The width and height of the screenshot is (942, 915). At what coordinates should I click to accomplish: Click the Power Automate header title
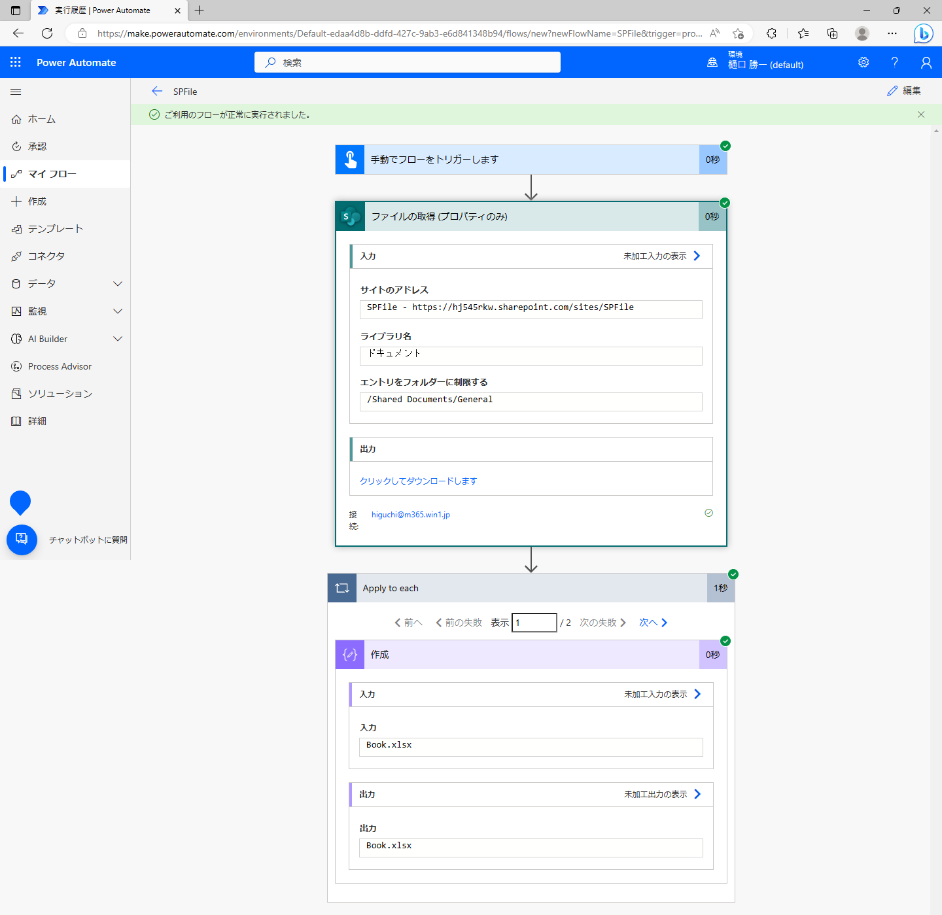click(77, 62)
